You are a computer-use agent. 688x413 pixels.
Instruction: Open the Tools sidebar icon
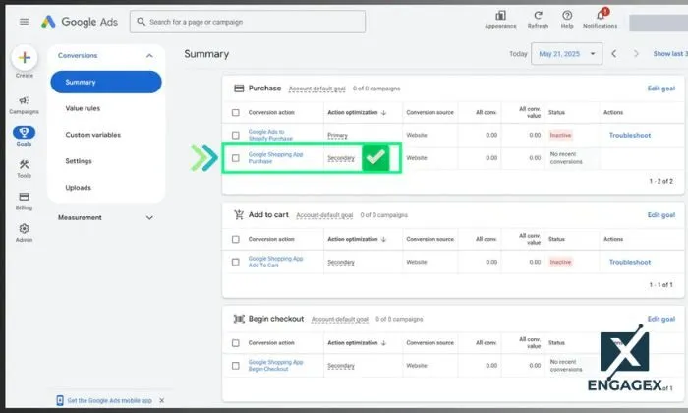click(x=24, y=168)
